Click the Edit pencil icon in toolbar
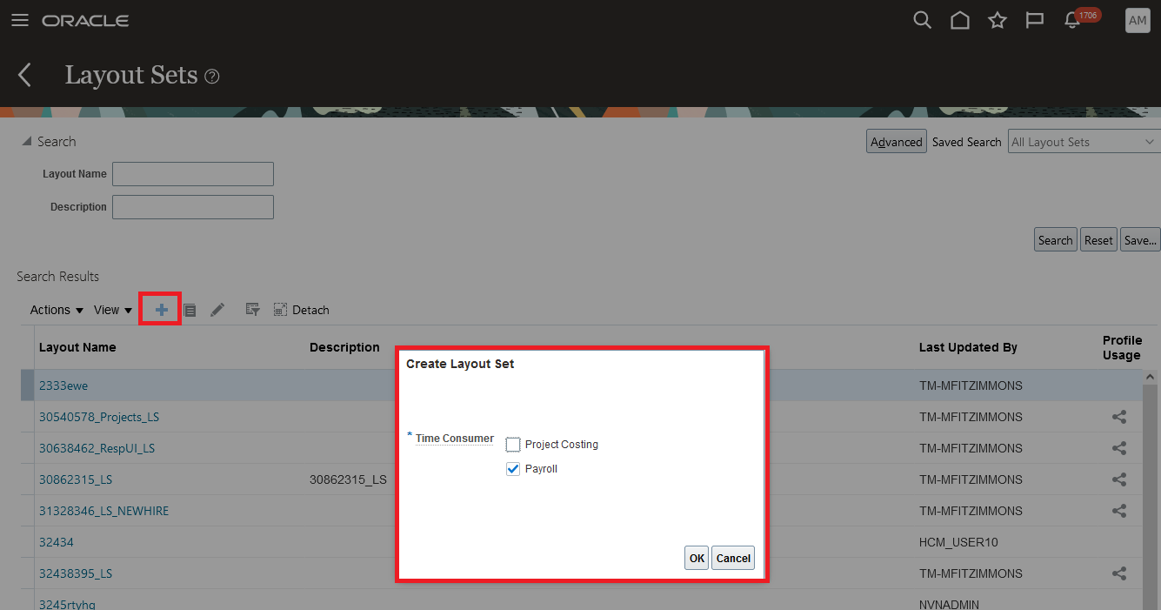 point(217,309)
